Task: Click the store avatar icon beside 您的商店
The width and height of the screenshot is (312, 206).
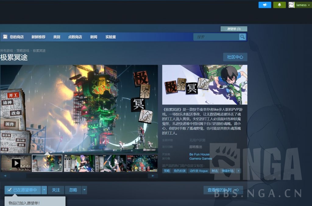Action: pos(5,37)
